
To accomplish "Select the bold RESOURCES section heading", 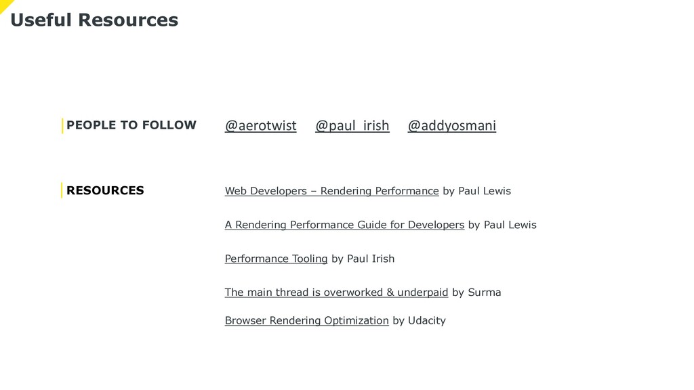I will (x=105, y=190).
